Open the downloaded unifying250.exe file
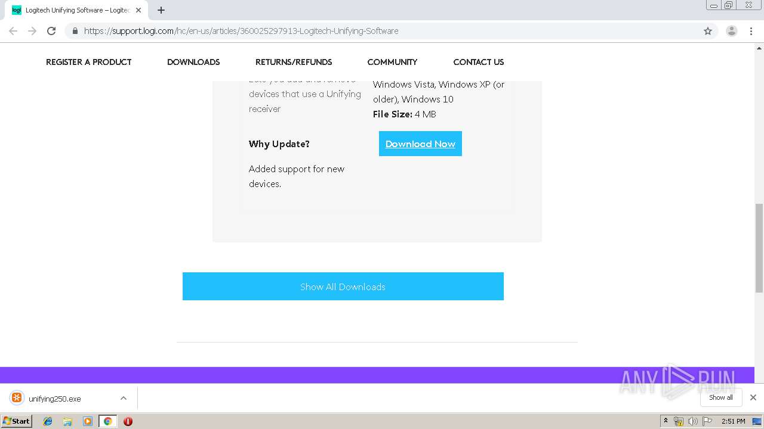The width and height of the screenshot is (764, 429). click(54, 399)
